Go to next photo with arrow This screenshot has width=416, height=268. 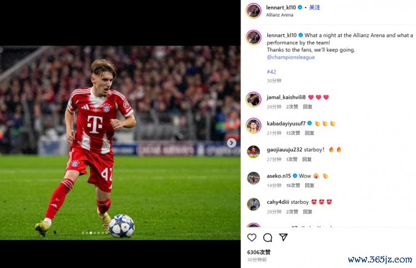pyautogui.click(x=231, y=143)
